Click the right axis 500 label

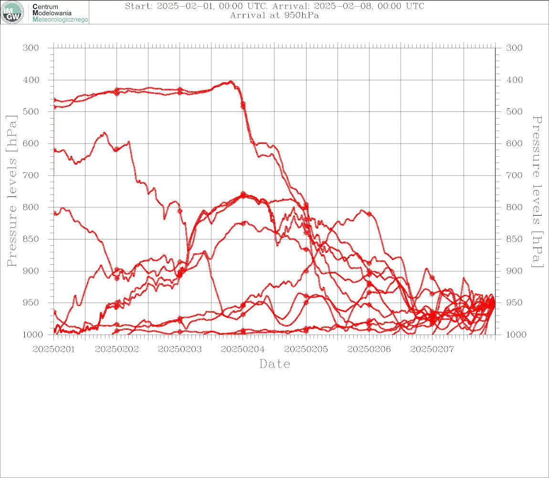pos(514,111)
